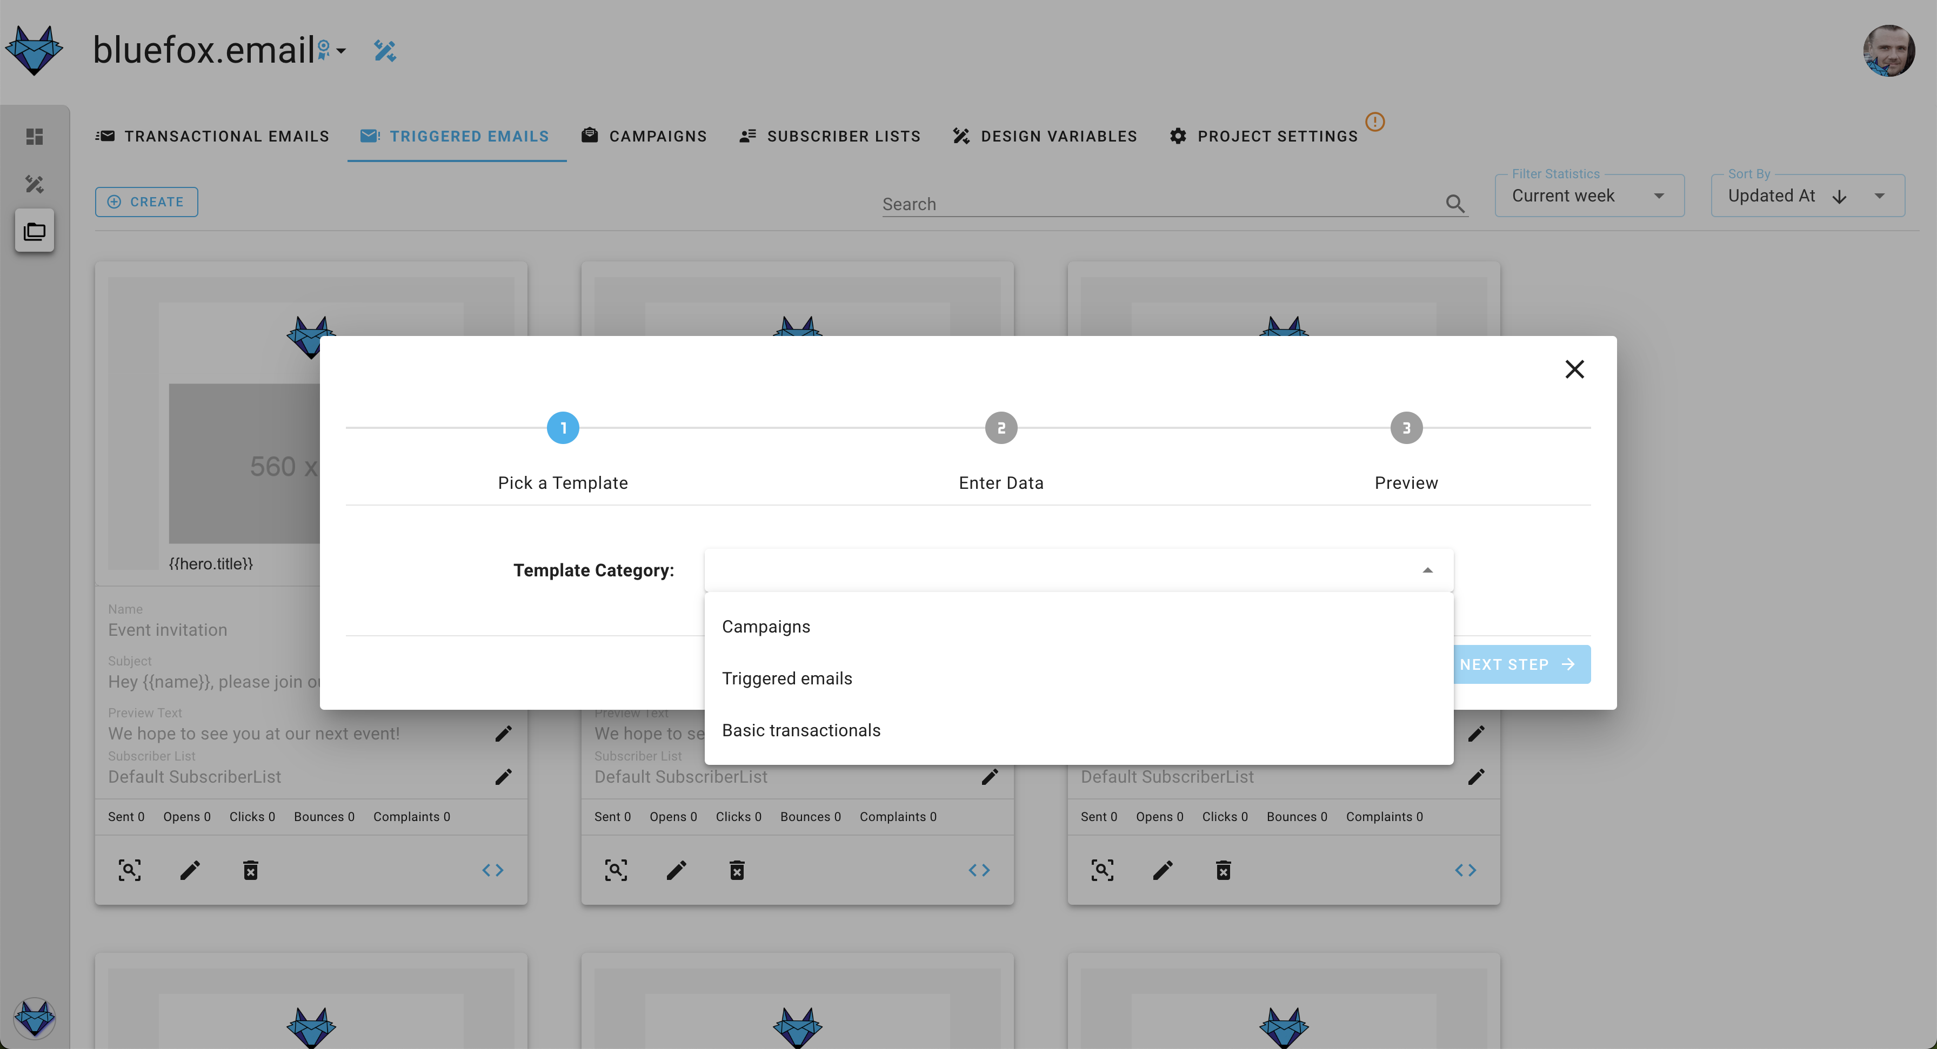This screenshot has height=1049, width=1937.
Task: Switch to the Transactional Emails tab
Action: 212,136
